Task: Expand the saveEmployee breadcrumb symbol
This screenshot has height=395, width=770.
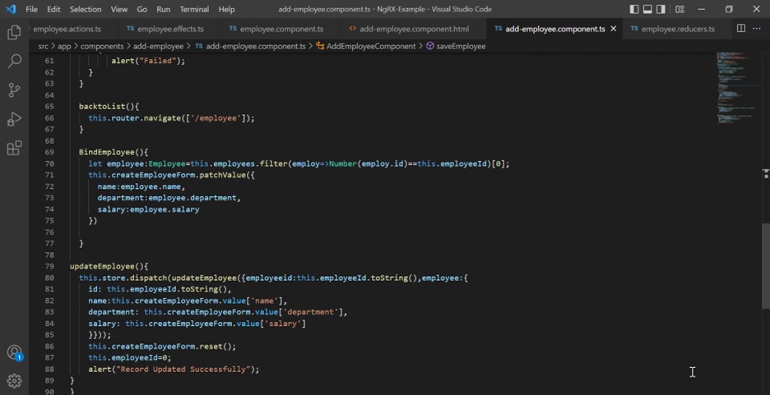Action: [461, 46]
